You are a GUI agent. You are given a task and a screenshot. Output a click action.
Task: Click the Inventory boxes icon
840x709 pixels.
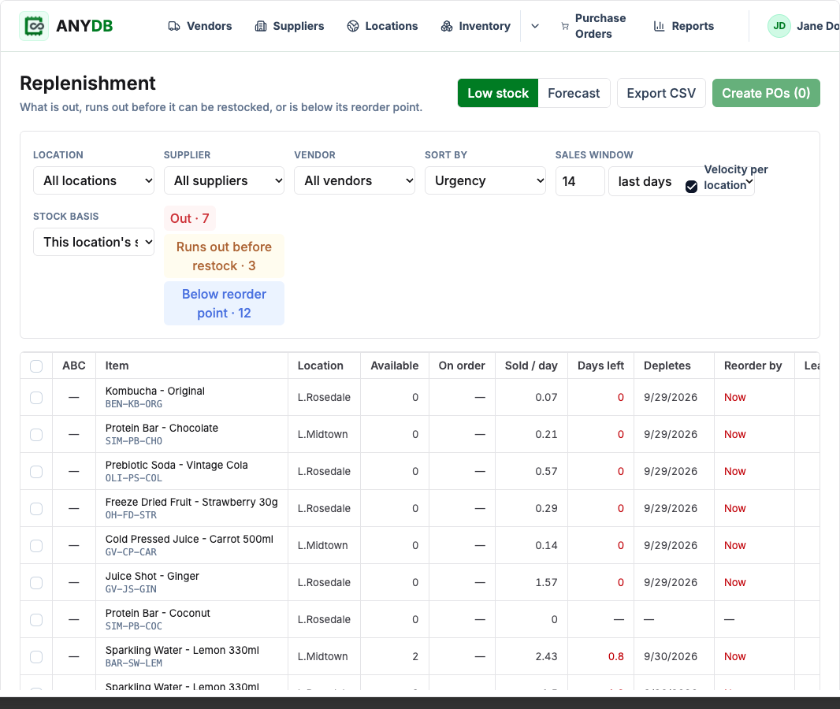click(x=446, y=26)
